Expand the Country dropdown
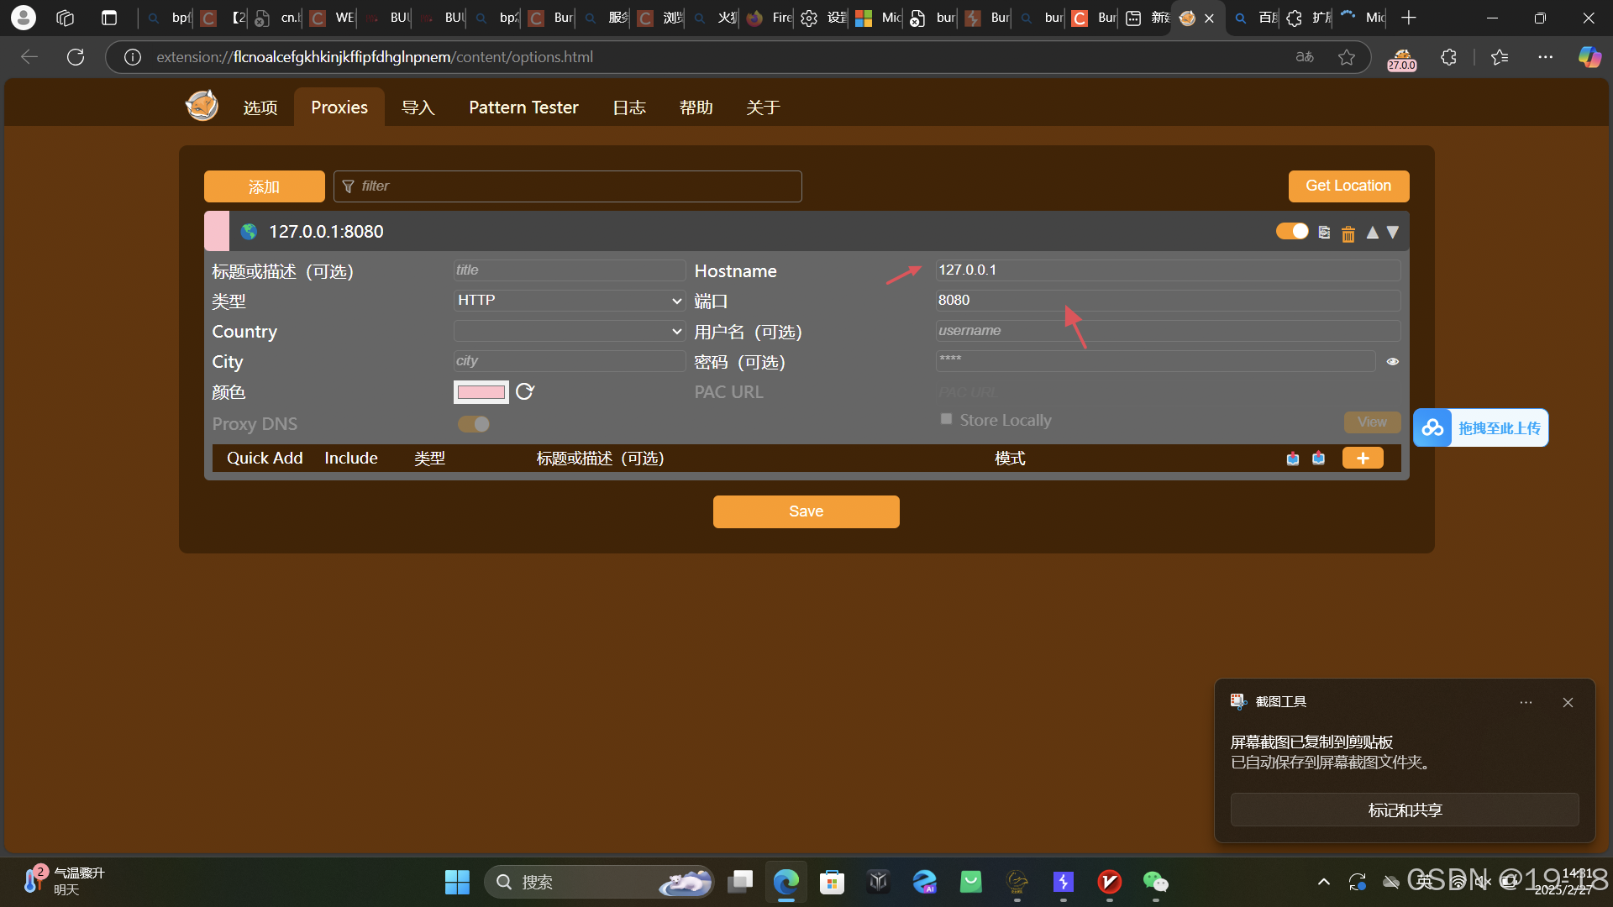This screenshot has width=1613, height=907. pos(569,331)
